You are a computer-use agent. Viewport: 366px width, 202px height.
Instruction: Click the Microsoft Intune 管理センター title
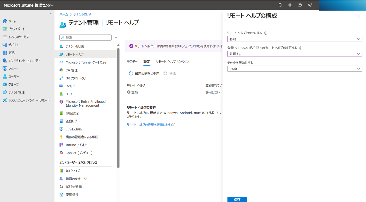[x=29, y=5]
